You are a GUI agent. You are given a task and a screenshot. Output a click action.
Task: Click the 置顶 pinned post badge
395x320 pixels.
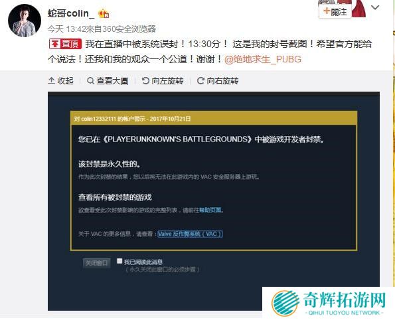point(66,44)
